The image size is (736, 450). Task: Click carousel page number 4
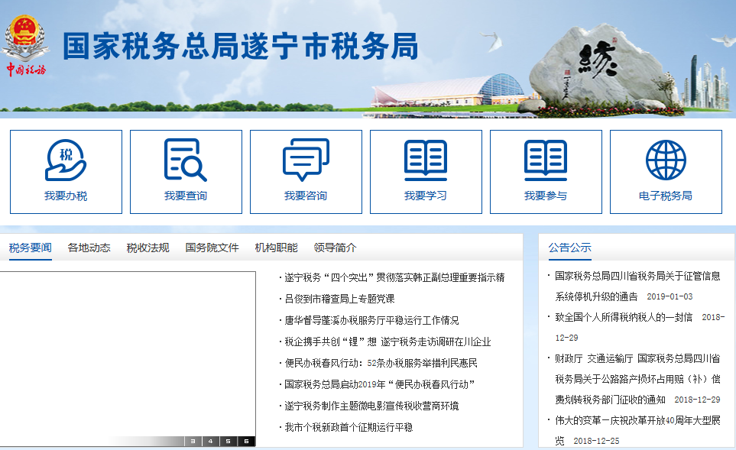point(210,441)
